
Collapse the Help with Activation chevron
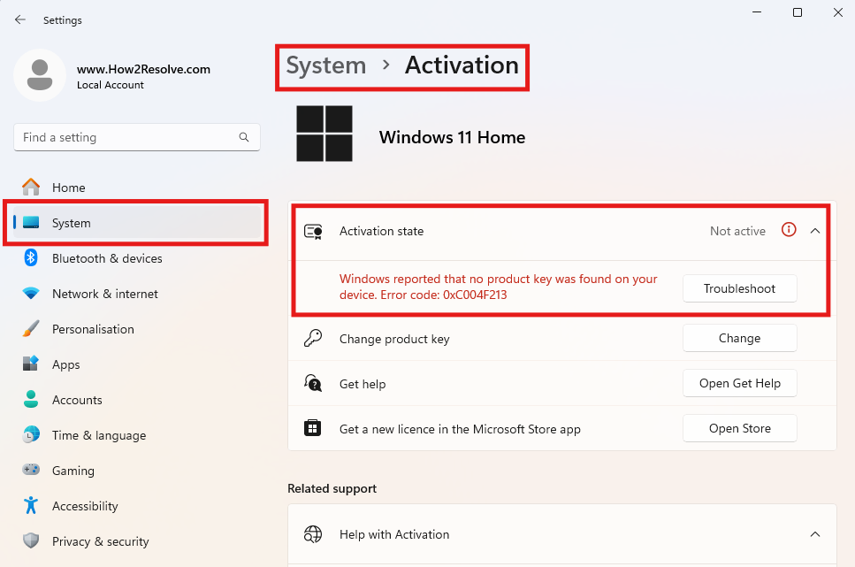coord(815,534)
